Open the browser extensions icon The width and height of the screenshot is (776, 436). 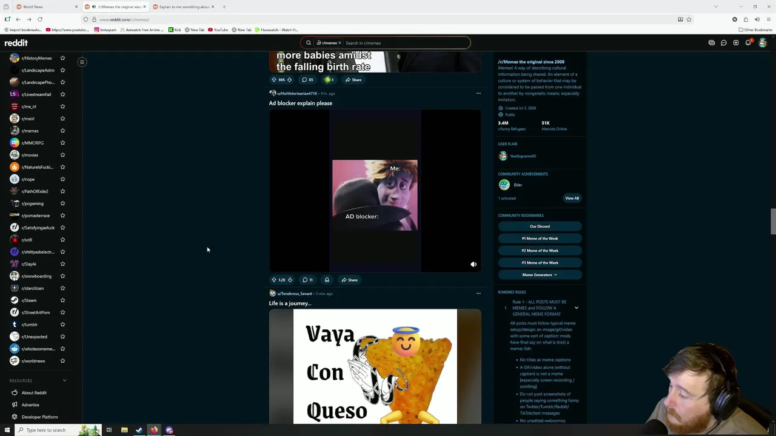pos(746,19)
